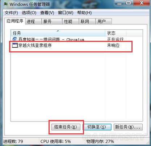Open the 选项(O) menu

(x=29, y=13)
